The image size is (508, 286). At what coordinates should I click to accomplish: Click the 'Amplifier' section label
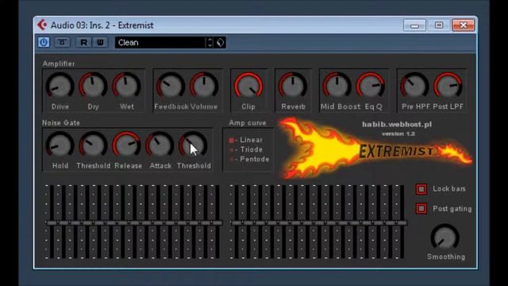pyautogui.click(x=59, y=64)
